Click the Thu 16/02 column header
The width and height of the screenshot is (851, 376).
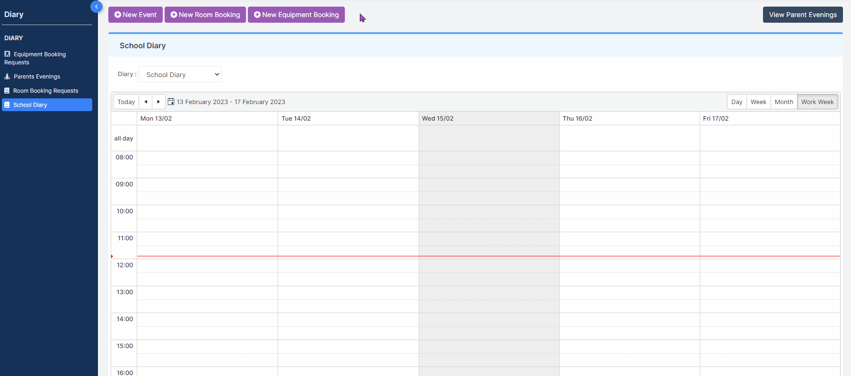pyautogui.click(x=629, y=118)
